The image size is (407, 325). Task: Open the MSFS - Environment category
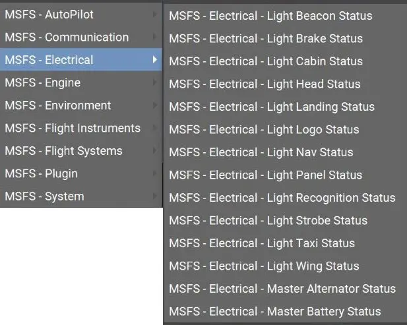[x=81, y=105]
